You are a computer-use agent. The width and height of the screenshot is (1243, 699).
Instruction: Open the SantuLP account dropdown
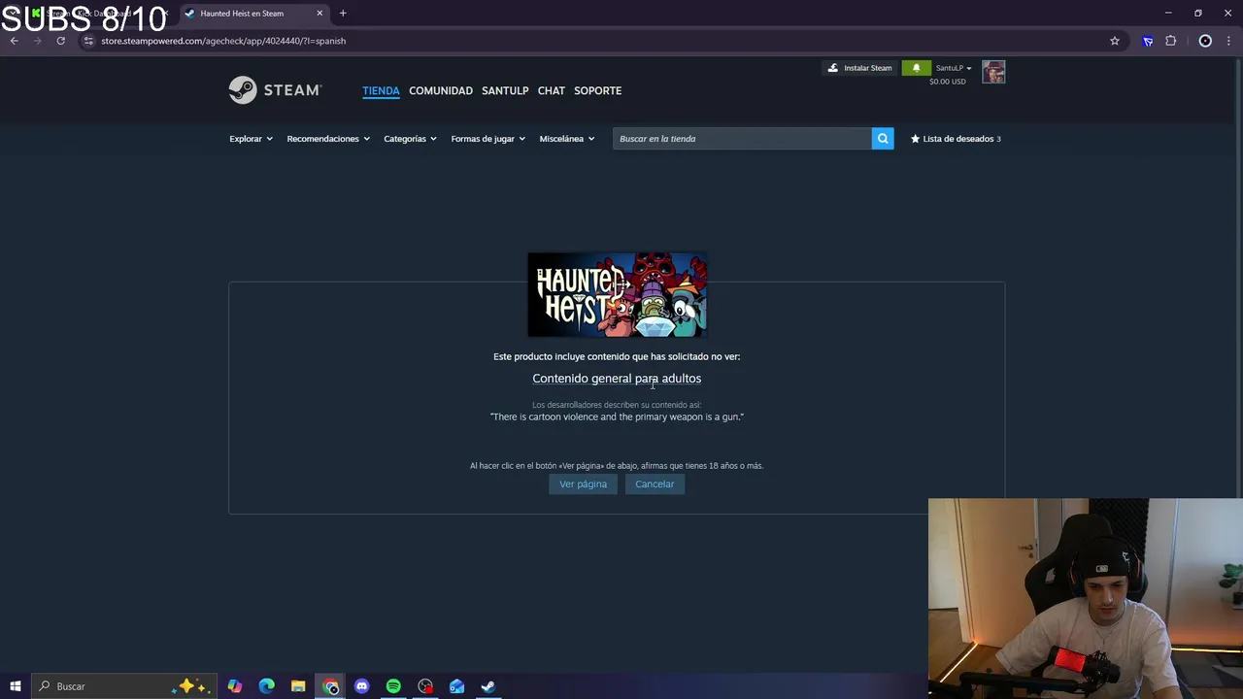[954, 68]
